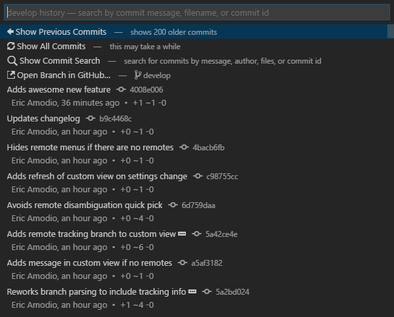Click the left arrow icon beside Show Previous Commits
The height and width of the screenshot is (317, 394).
[x=11, y=32]
